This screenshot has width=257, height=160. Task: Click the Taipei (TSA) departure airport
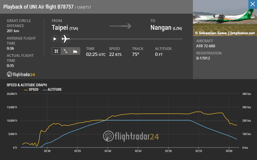click(x=65, y=28)
